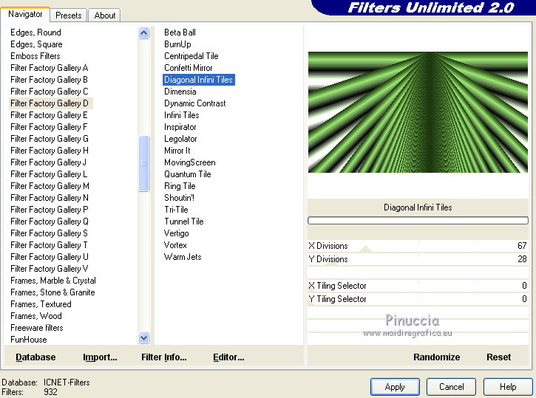536x398 pixels.
Task: Select the BurnUp filter
Action: pos(177,44)
